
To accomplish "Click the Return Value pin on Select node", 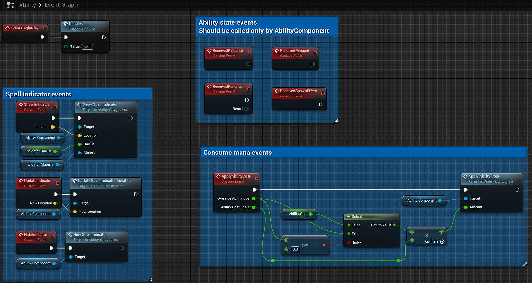I will pos(394,225).
